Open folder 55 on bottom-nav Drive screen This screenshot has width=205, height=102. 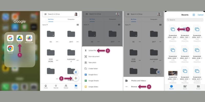51,34
